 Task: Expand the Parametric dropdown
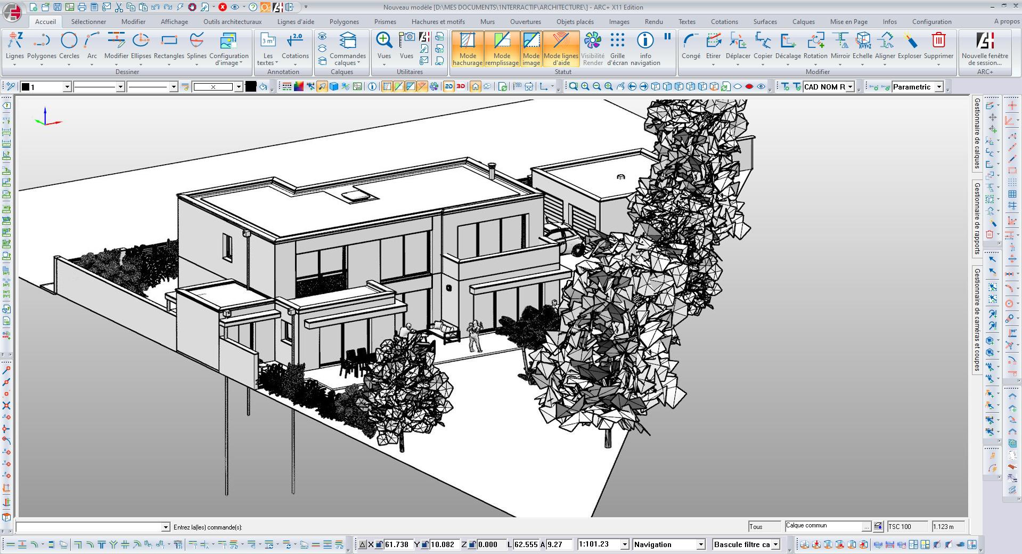[939, 87]
